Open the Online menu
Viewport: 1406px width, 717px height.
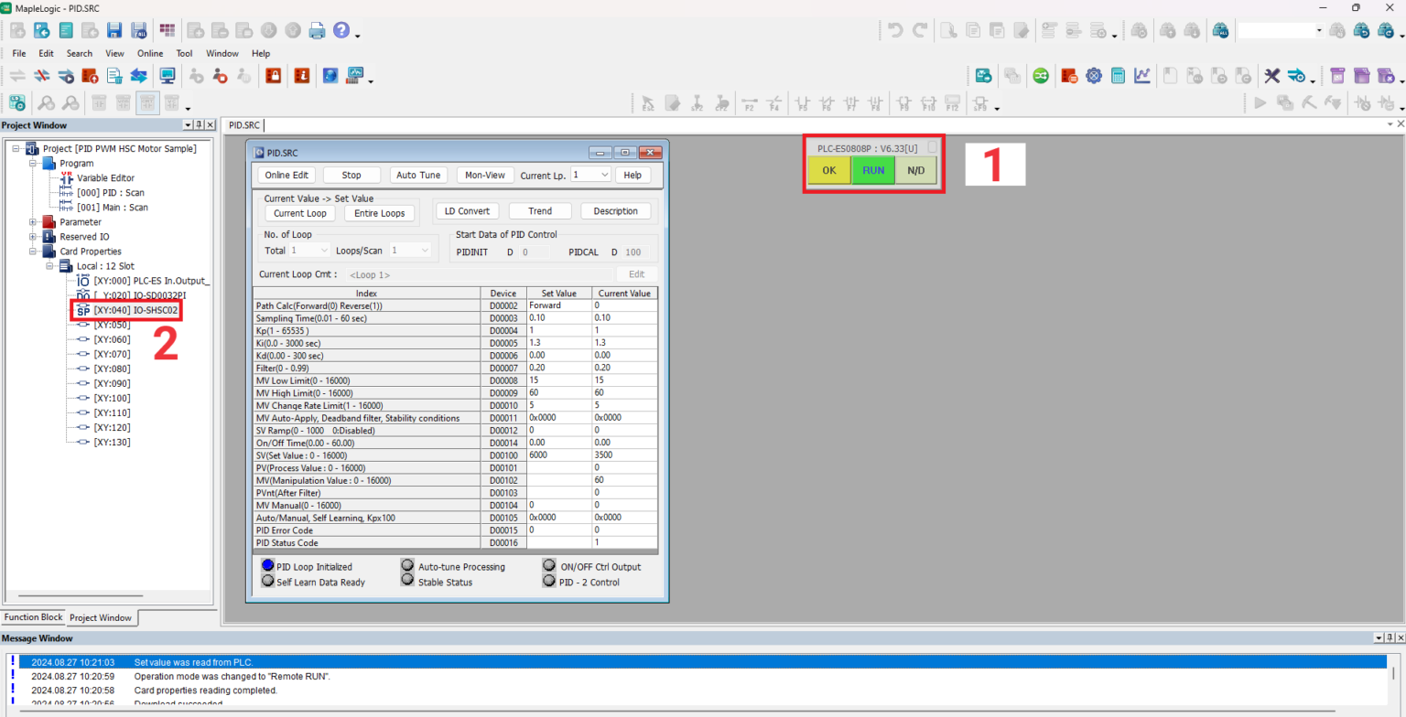click(x=149, y=53)
